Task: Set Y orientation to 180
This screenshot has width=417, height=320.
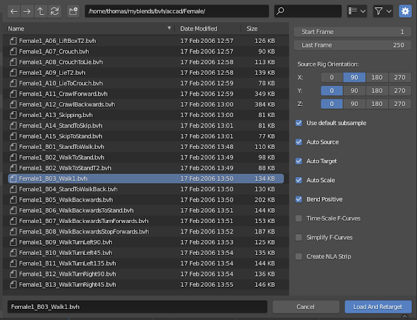Action: pyautogui.click(x=377, y=90)
